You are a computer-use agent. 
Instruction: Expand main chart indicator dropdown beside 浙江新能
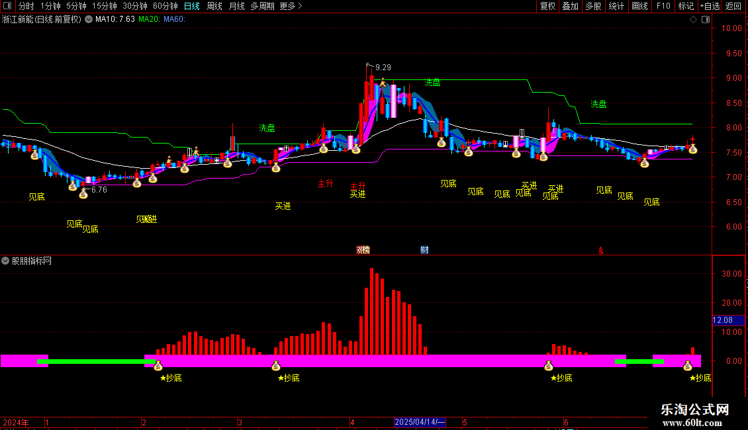[89, 19]
